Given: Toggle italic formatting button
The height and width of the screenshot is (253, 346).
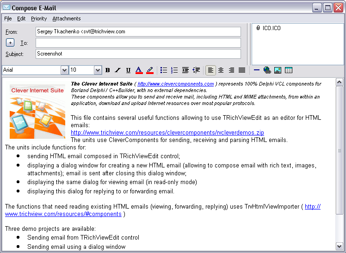Looking at the screenshot, I should tap(118, 70).
